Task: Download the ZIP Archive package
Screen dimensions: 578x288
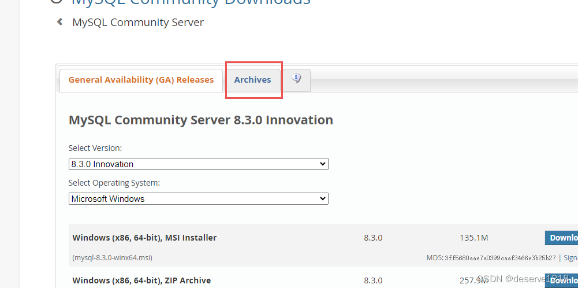Action: coord(561,282)
